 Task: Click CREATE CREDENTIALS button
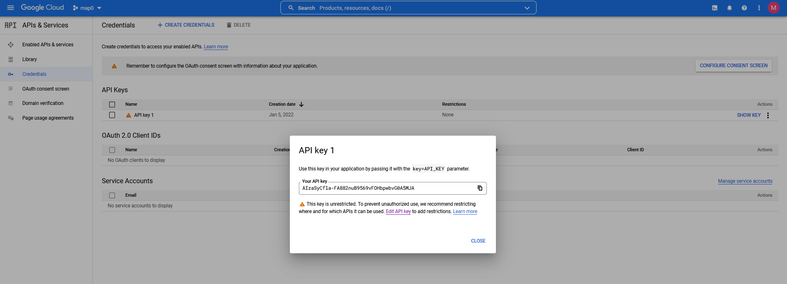coord(186,25)
